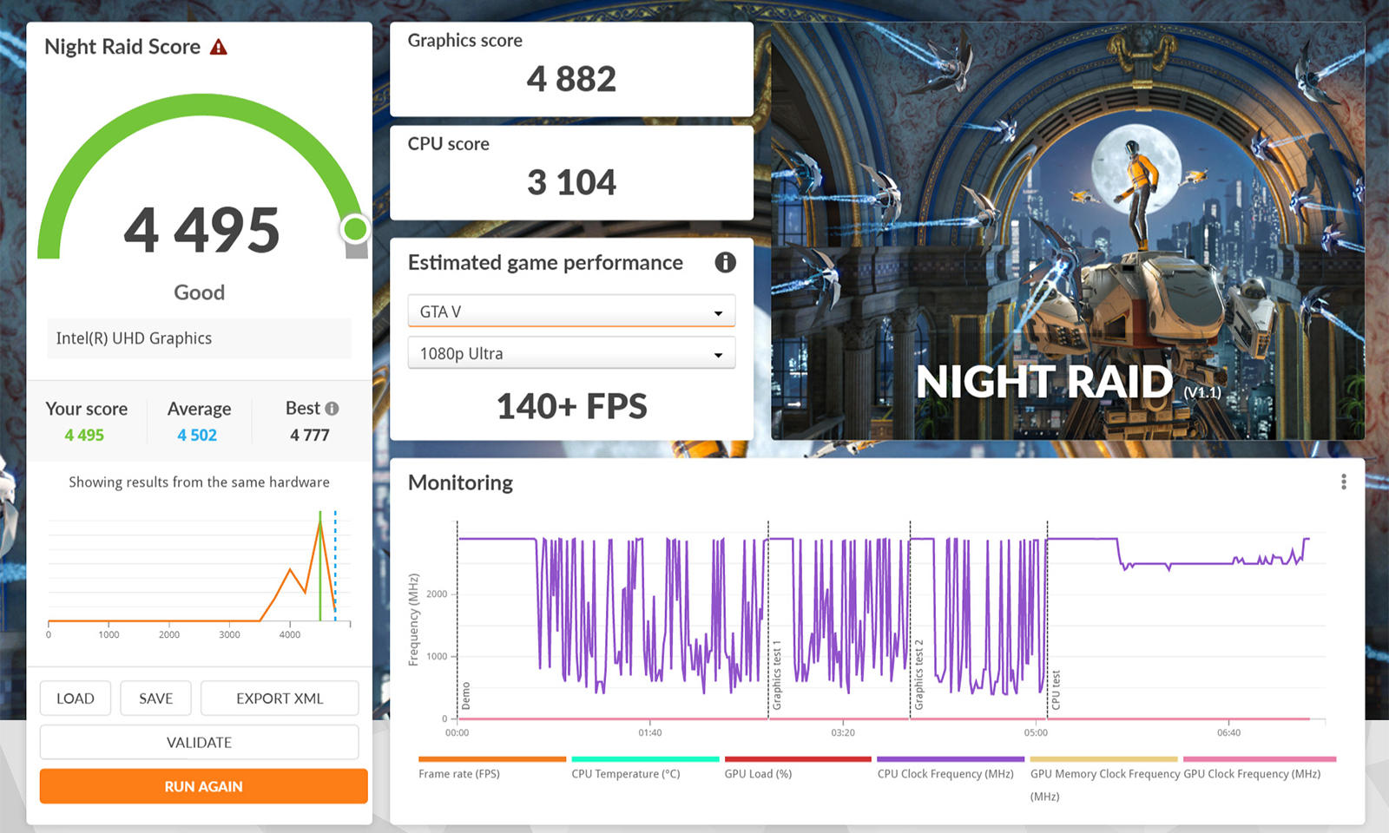Click the info icon beside Best score

pyautogui.click(x=332, y=409)
